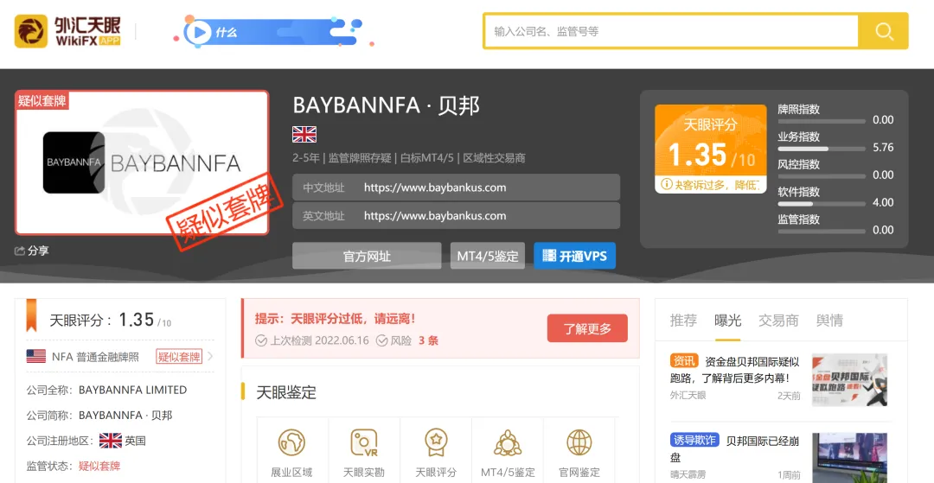Click the orange 天眼评分 1.35 score card

[x=711, y=149]
